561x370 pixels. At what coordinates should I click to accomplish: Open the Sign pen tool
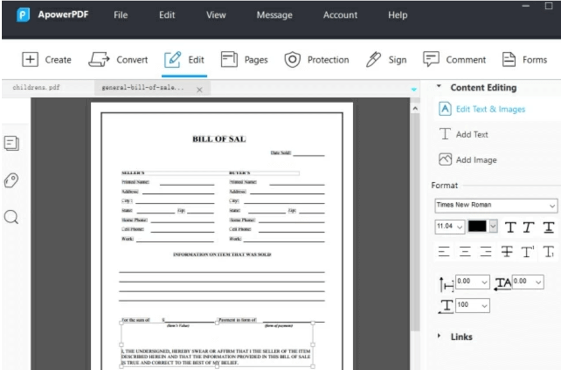pyautogui.click(x=386, y=60)
